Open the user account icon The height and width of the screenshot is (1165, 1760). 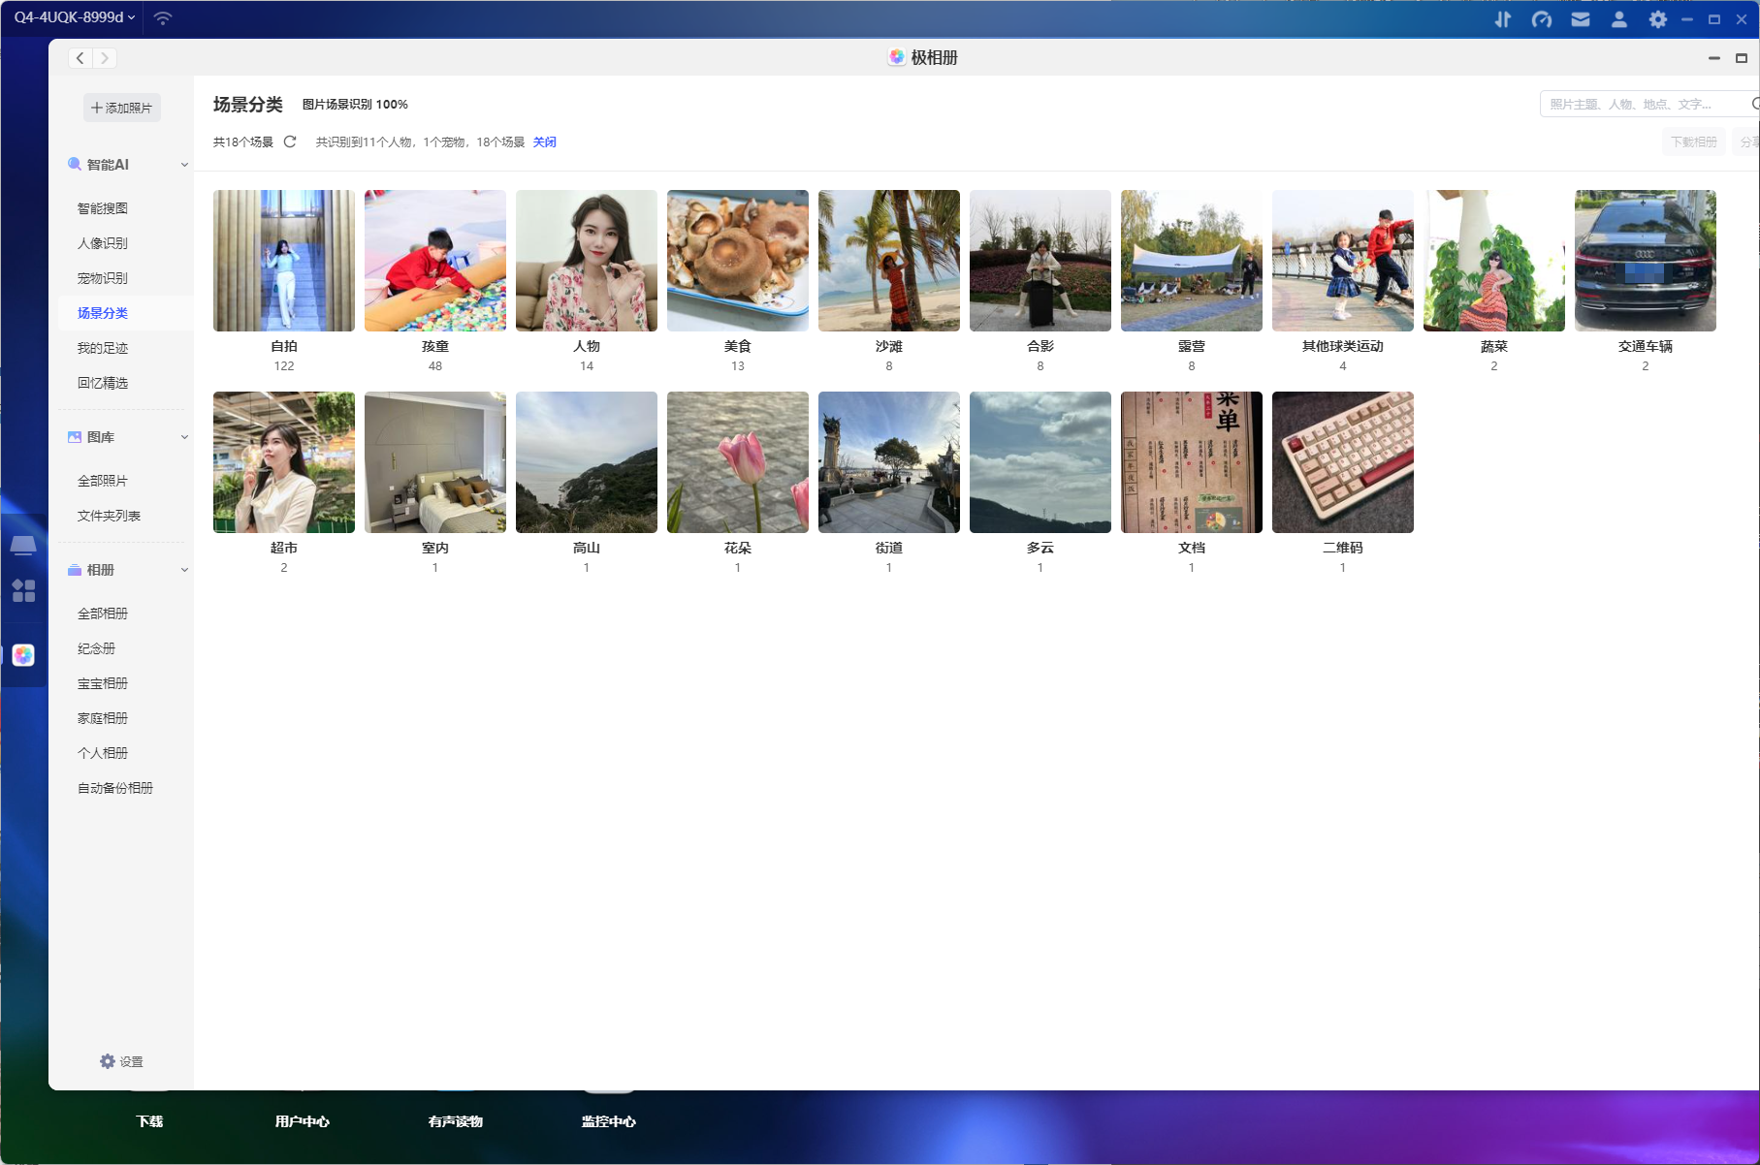pos(1619,18)
